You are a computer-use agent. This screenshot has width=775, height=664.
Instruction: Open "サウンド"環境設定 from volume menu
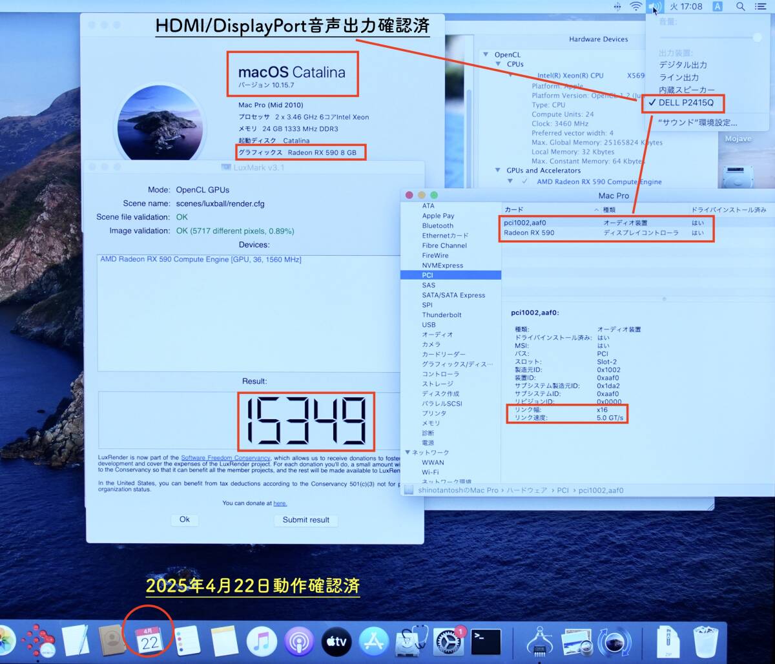point(697,123)
